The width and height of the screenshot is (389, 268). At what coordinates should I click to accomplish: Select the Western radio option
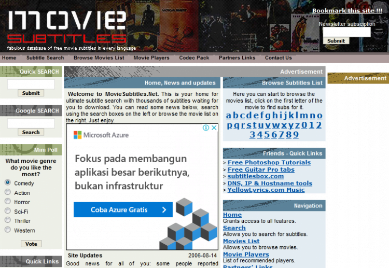coord(8,230)
